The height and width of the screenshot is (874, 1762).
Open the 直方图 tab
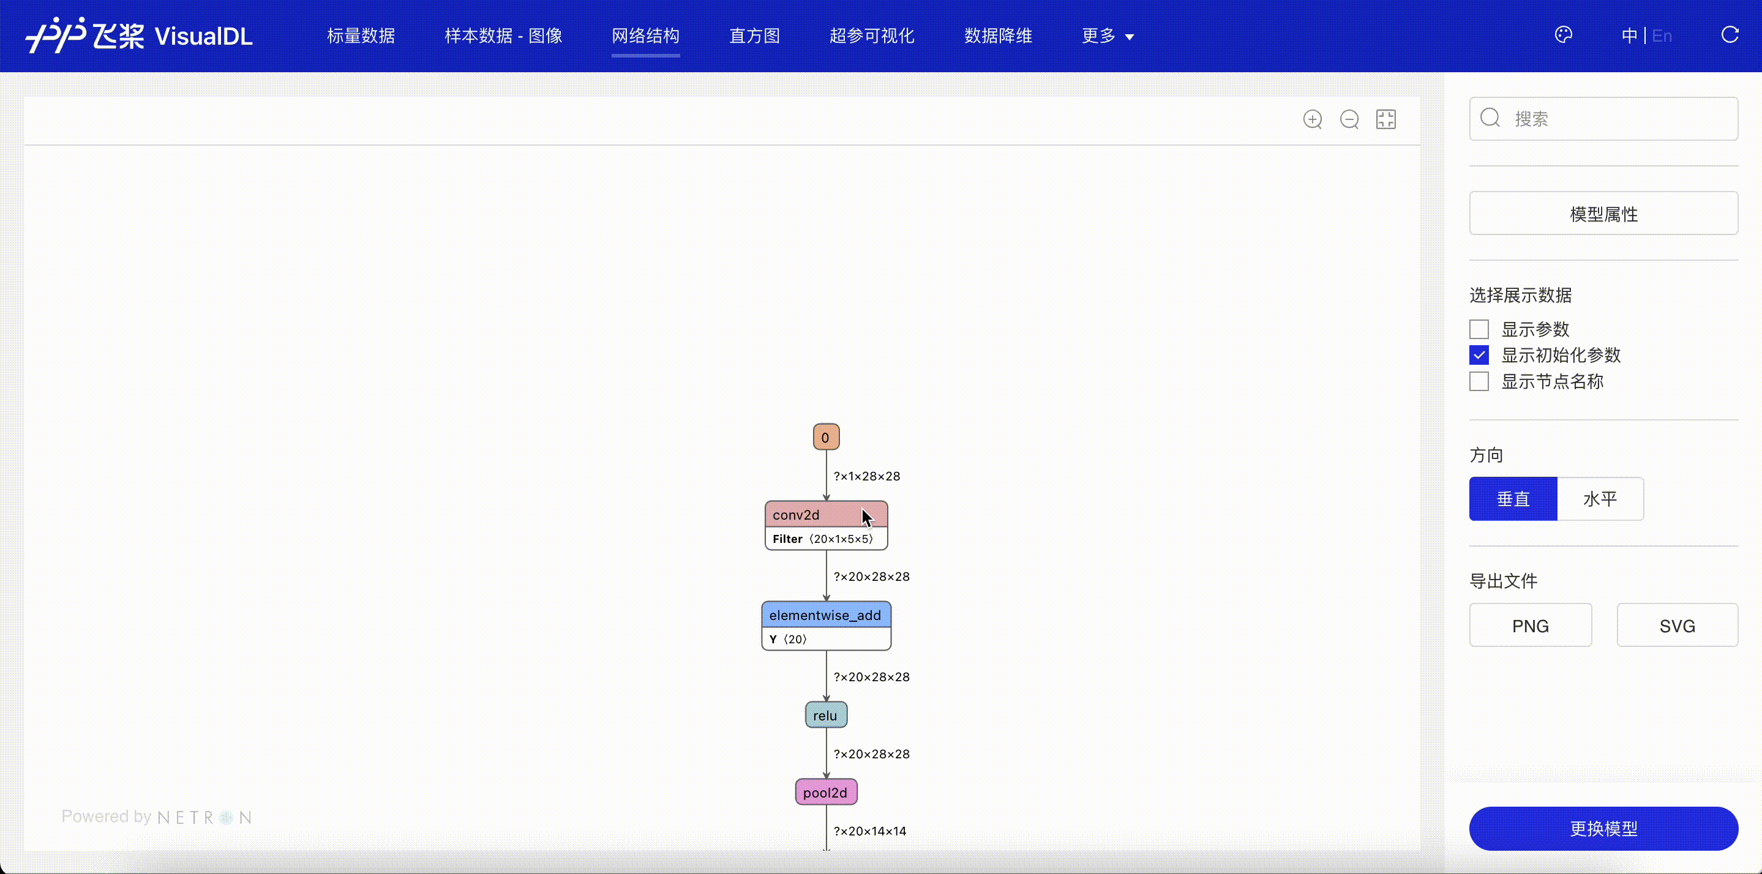click(754, 35)
